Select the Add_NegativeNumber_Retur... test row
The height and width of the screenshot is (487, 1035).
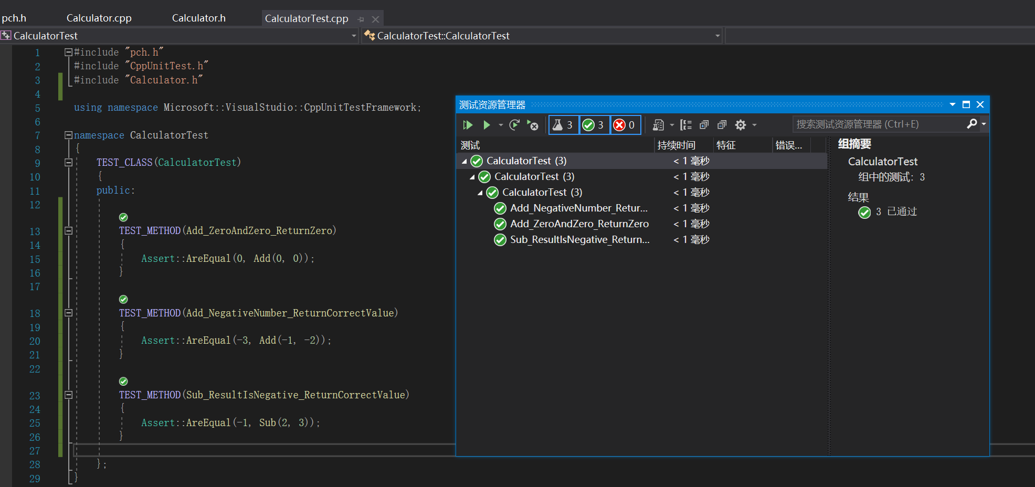click(x=641, y=208)
